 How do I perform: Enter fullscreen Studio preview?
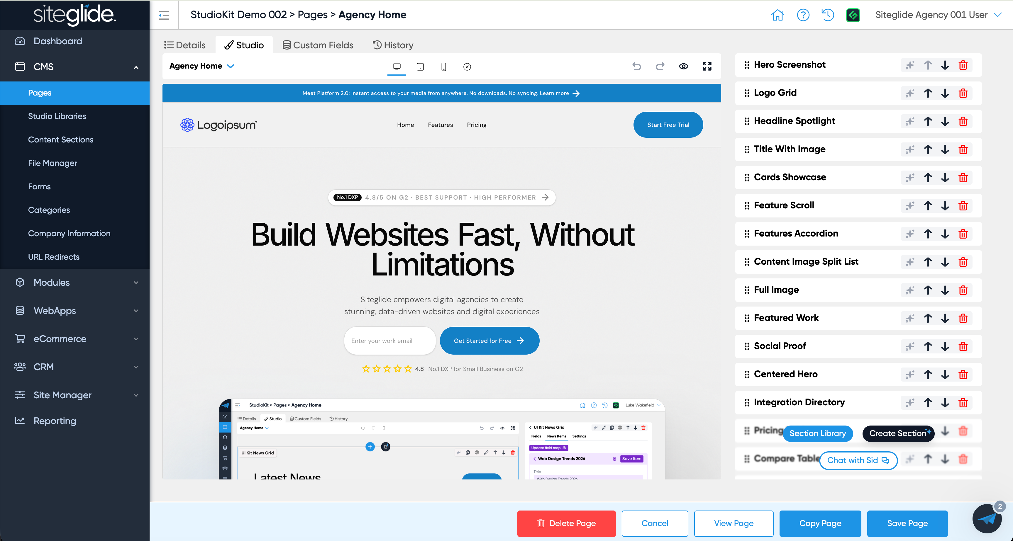click(707, 67)
